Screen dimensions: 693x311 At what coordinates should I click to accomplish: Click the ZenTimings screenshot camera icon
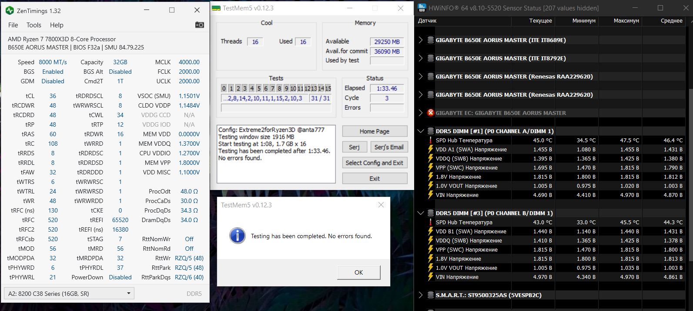(x=199, y=25)
